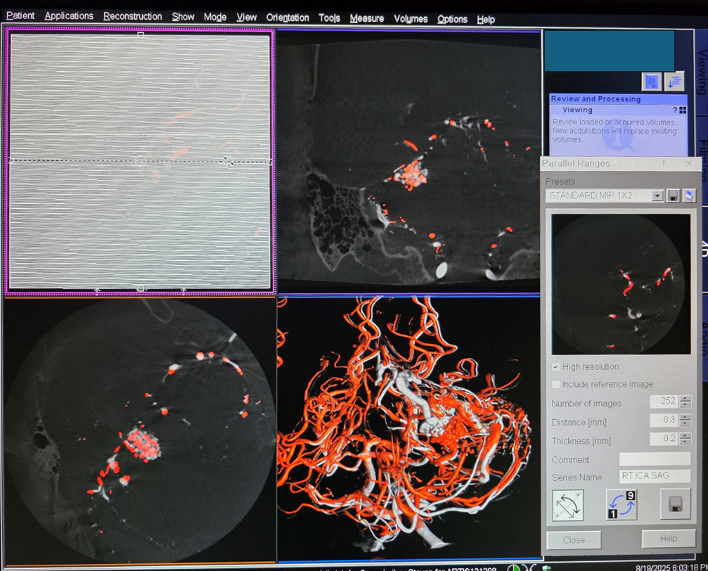
Task: Select the 3D vessel rendering view
Action: 408,429
